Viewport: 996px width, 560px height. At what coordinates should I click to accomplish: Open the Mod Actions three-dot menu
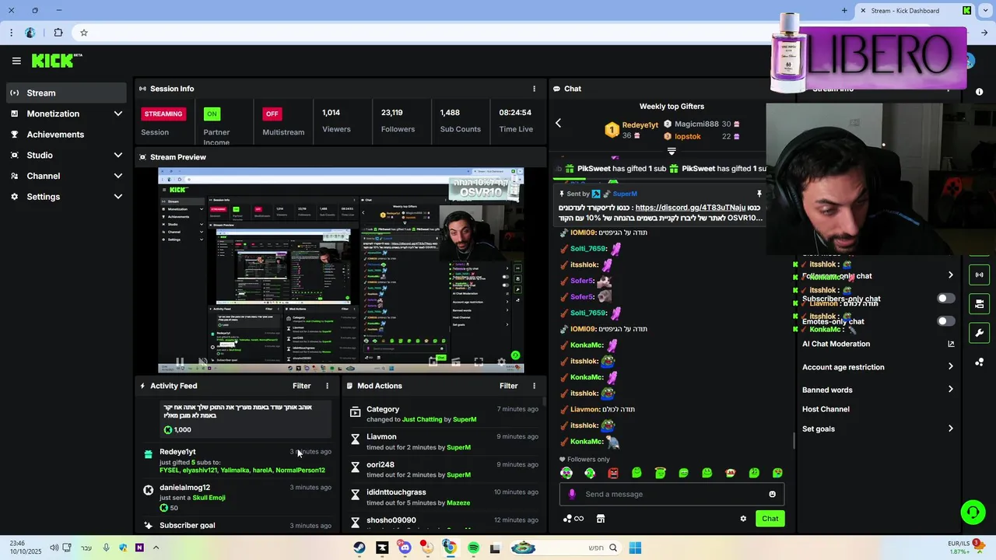tap(534, 386)
